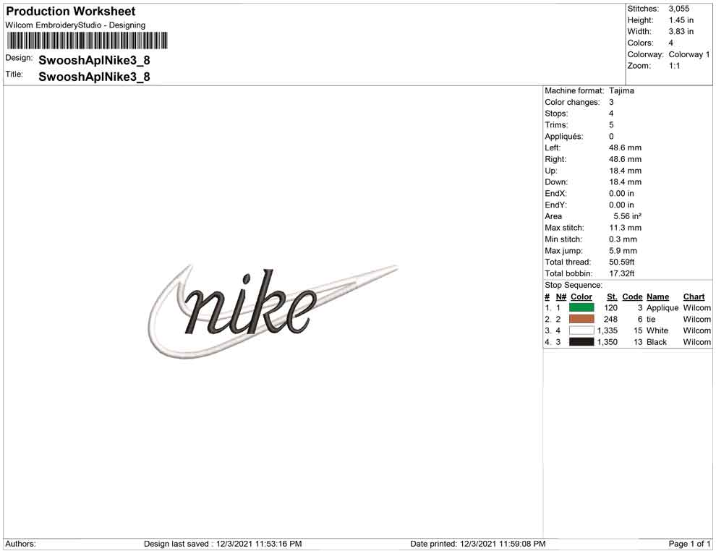Click the Name column header
The width and height of the screenshot is (716, 551).
pyautogui.click(x=658, y=296)
